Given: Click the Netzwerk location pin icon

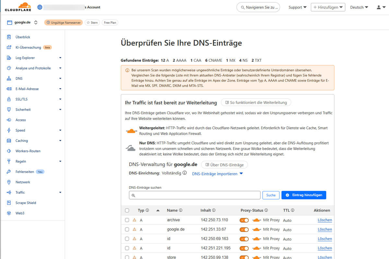Looking at the screenshot, I should (9, 182).
